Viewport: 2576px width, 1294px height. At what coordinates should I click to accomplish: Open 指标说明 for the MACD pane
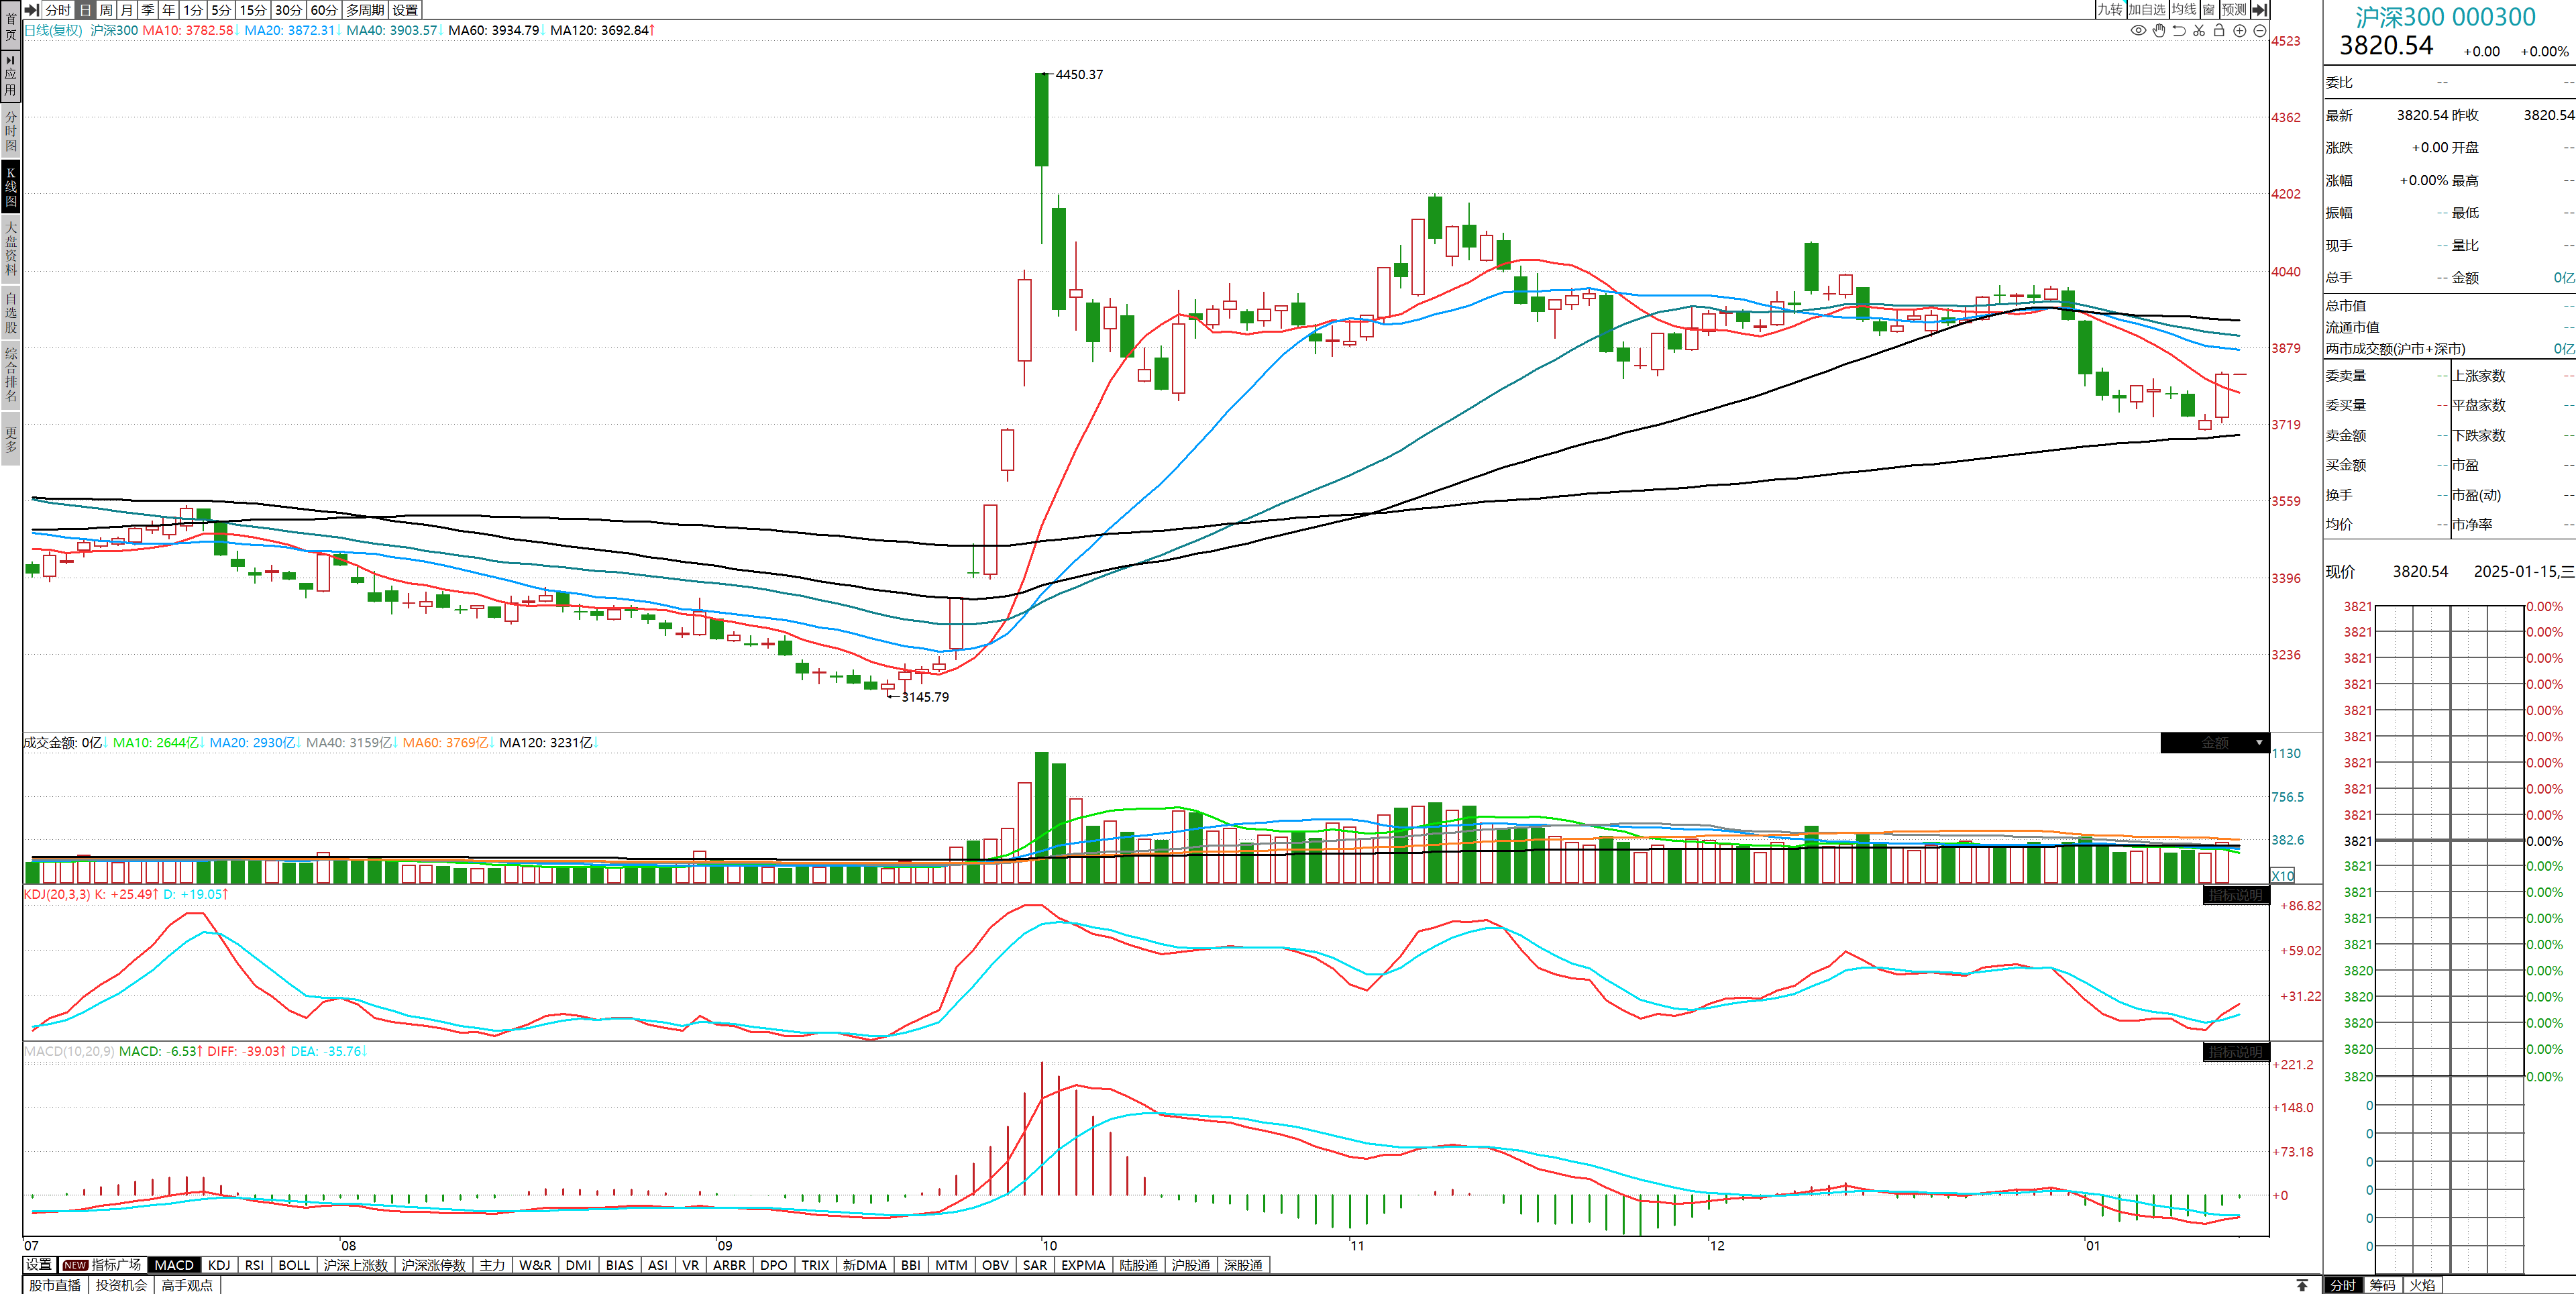coord(2236,1052)
